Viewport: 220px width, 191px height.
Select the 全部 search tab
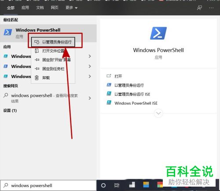click(11, 8)
